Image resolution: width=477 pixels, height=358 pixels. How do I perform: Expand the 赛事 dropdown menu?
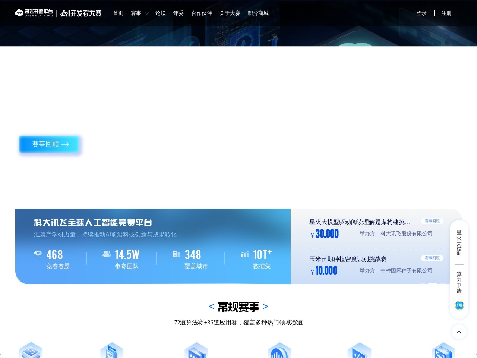(139, 13)
